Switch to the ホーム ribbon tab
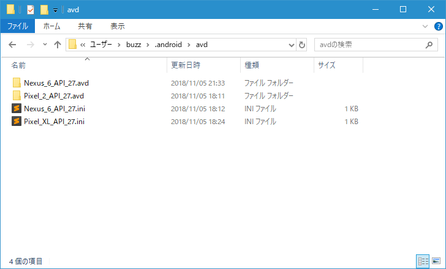 pyautogui.click(x=51, y=26)
